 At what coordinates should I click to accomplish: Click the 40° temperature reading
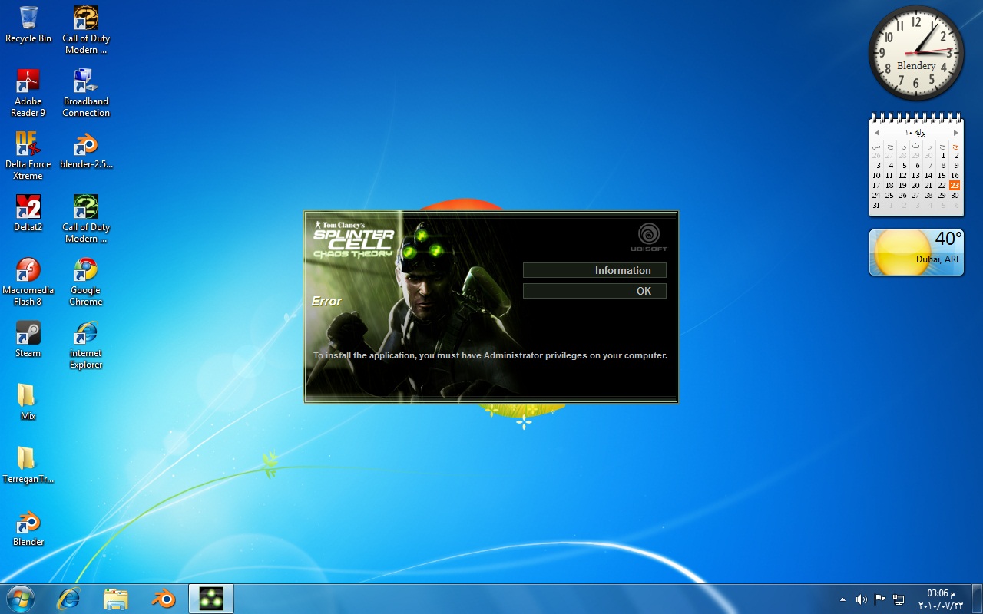tap(948, 239)
